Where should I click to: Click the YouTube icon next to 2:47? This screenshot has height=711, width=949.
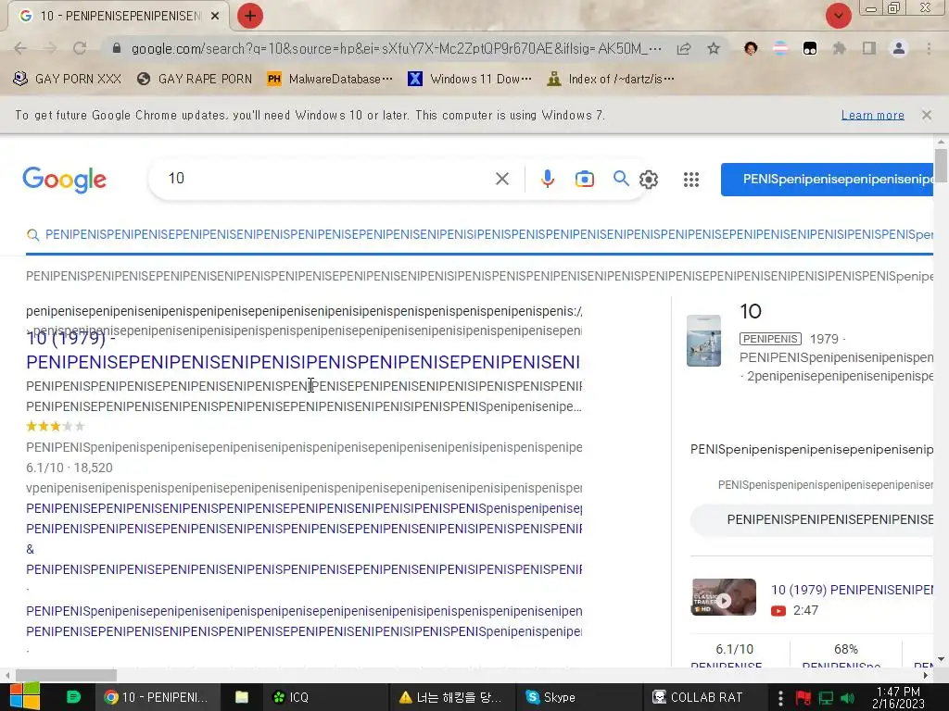778,611
